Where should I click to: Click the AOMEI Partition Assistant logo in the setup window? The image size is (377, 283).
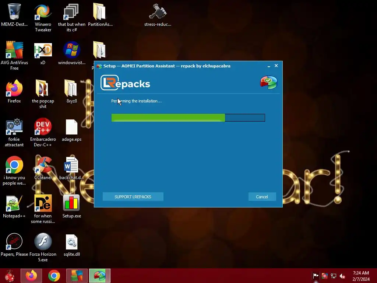(x=268, y=83)
